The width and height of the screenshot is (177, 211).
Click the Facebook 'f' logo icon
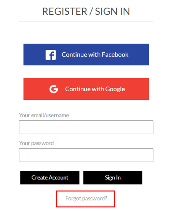(x=50, y=55)
